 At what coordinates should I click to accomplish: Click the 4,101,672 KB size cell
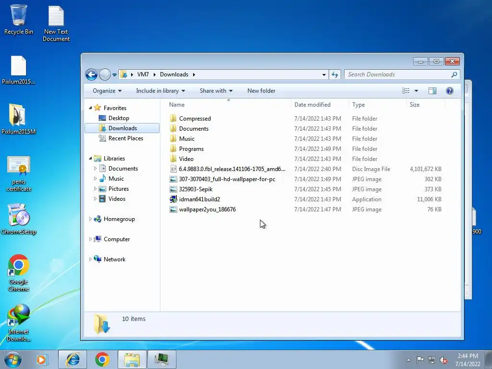(x=426, y=169)
